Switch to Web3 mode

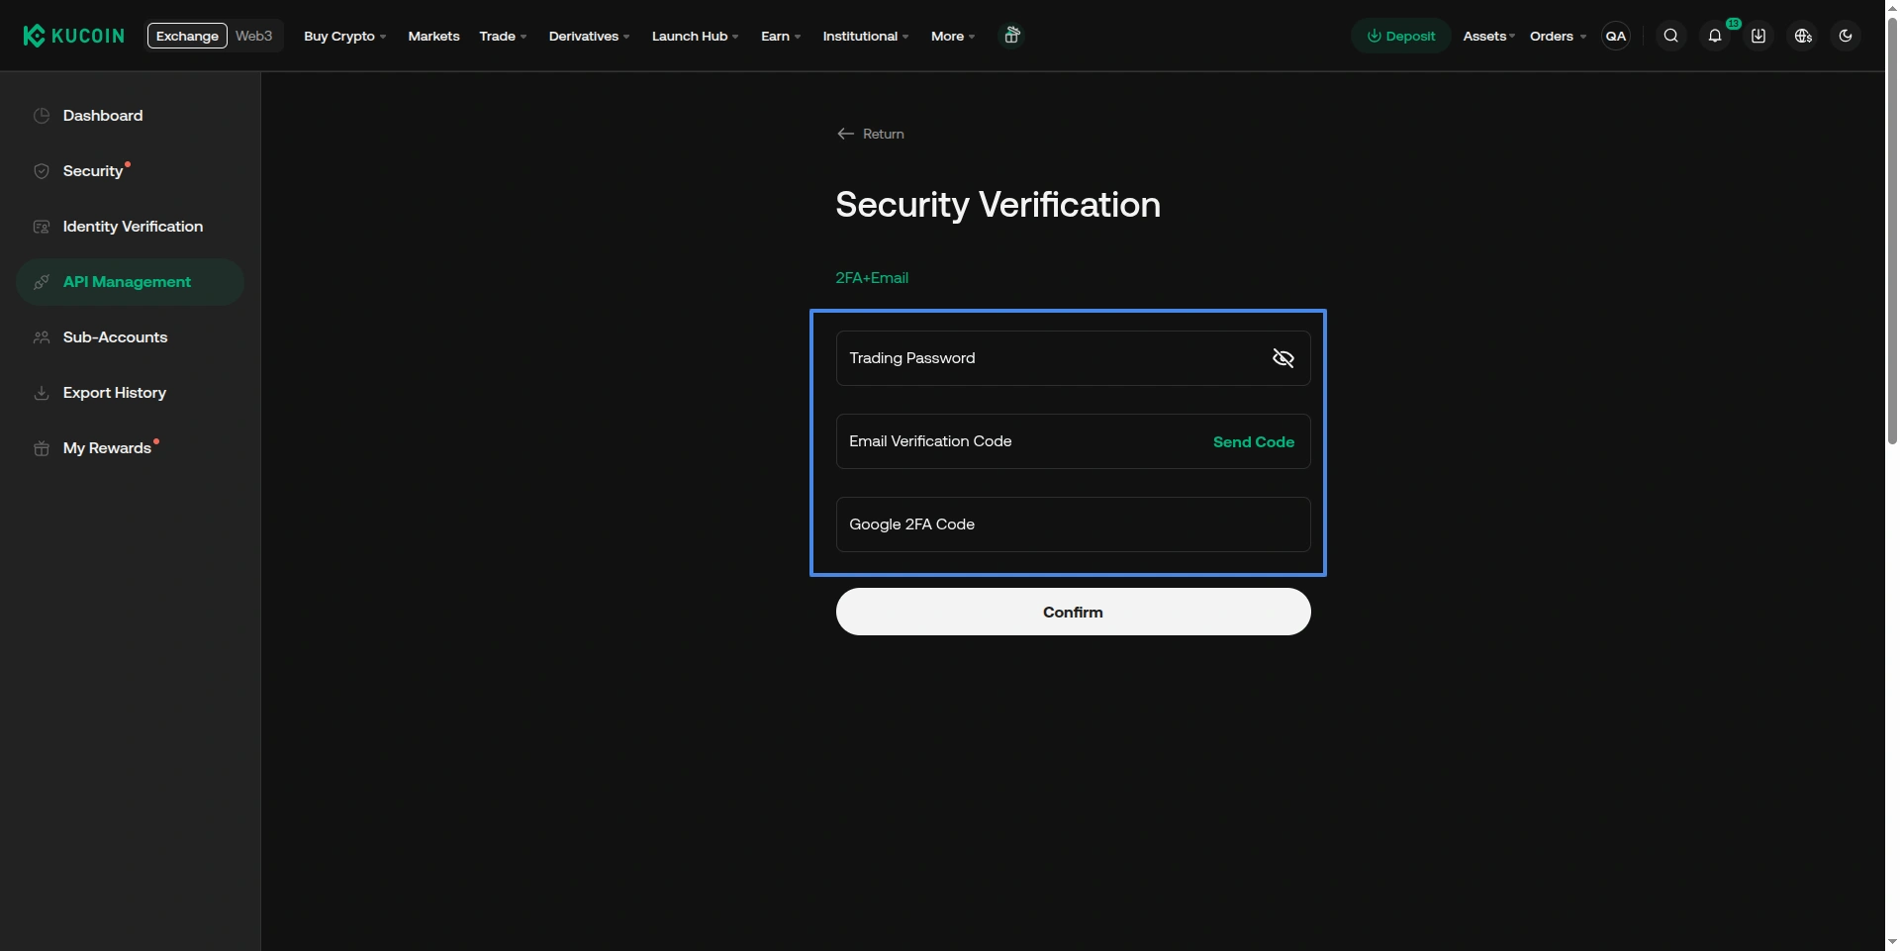(x=253, y=36)
